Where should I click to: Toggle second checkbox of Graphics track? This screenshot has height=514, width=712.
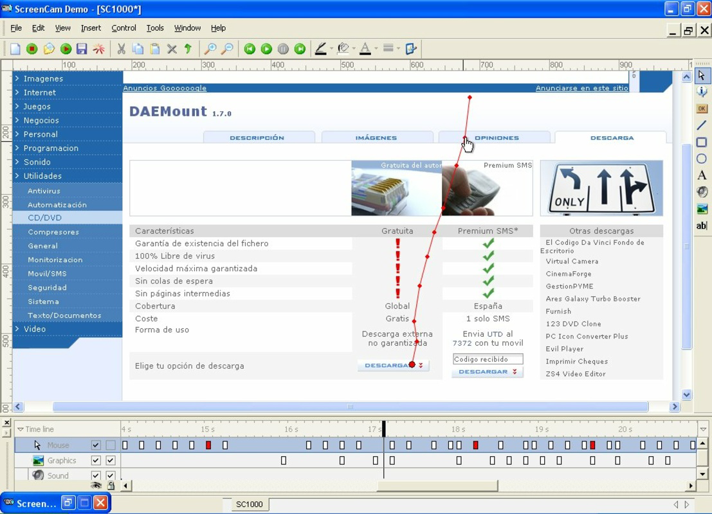111,461
